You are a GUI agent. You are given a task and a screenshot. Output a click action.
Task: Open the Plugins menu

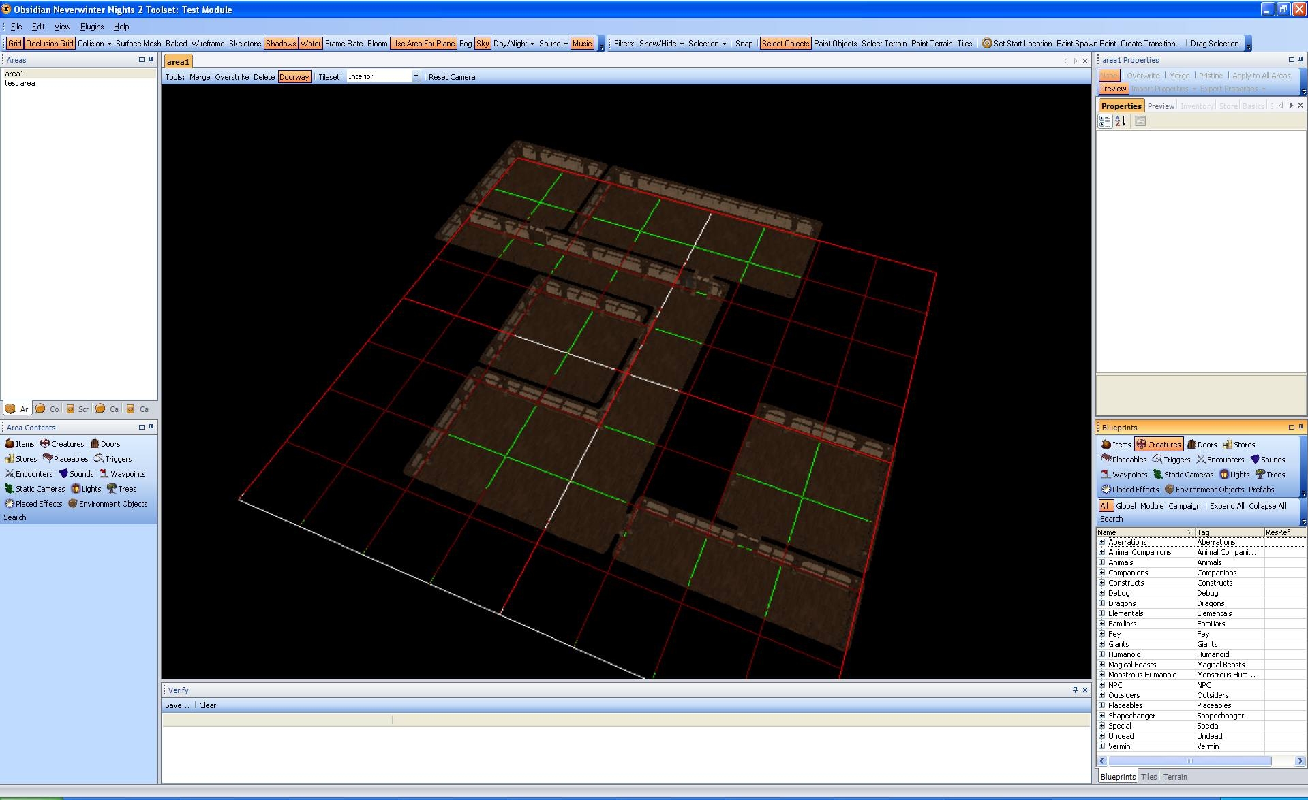92,27
